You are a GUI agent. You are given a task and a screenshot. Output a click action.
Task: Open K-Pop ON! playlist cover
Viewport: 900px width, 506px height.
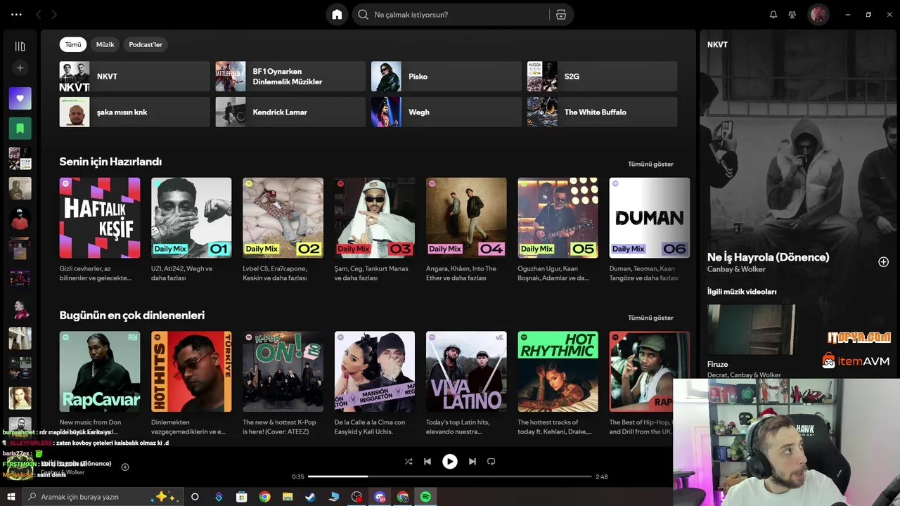click(283, 372)
